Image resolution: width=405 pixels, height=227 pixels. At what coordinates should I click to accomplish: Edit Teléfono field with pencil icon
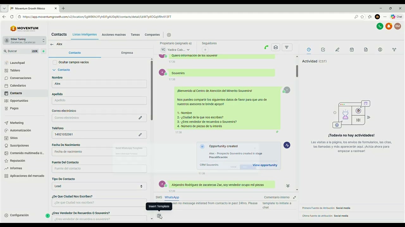pyautogui.click(x=140, y=134)
